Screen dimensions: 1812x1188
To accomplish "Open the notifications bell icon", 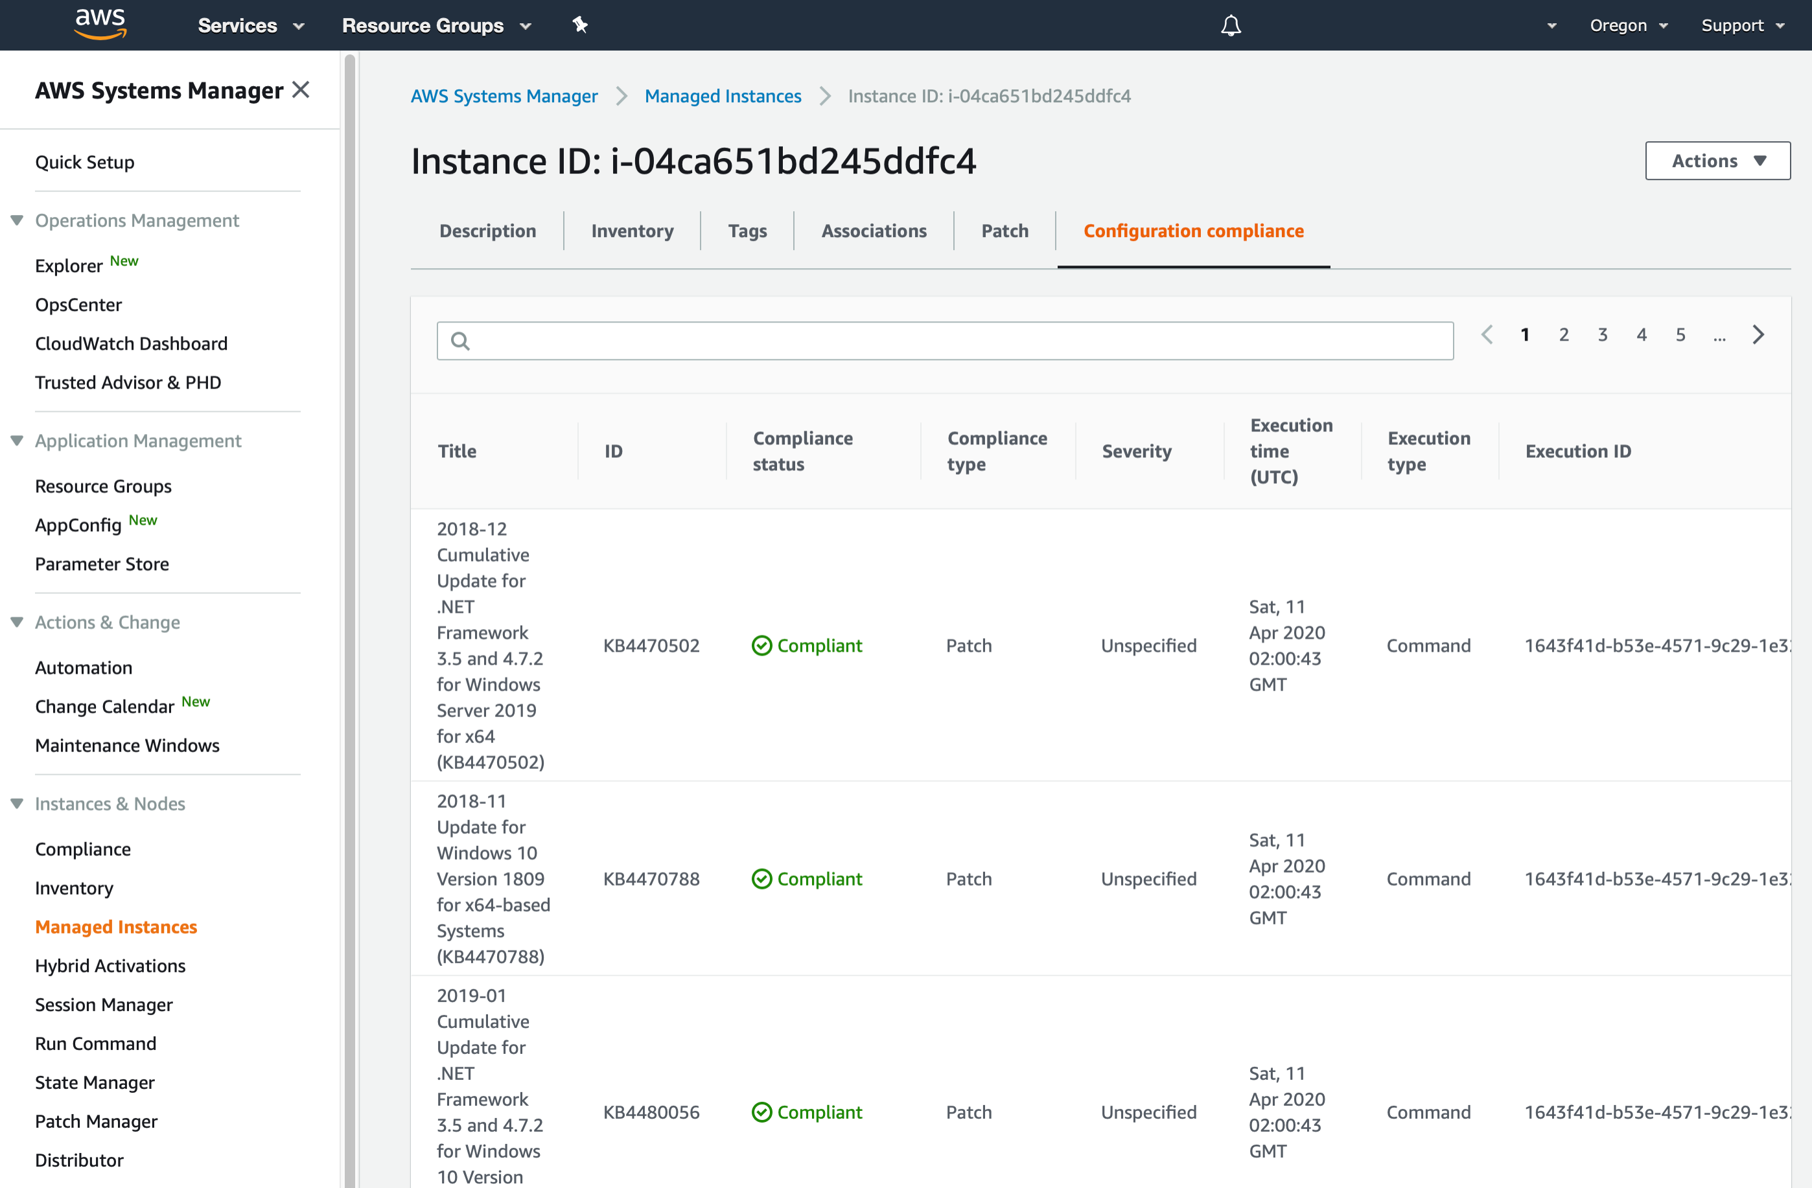I will [1231, 25].
